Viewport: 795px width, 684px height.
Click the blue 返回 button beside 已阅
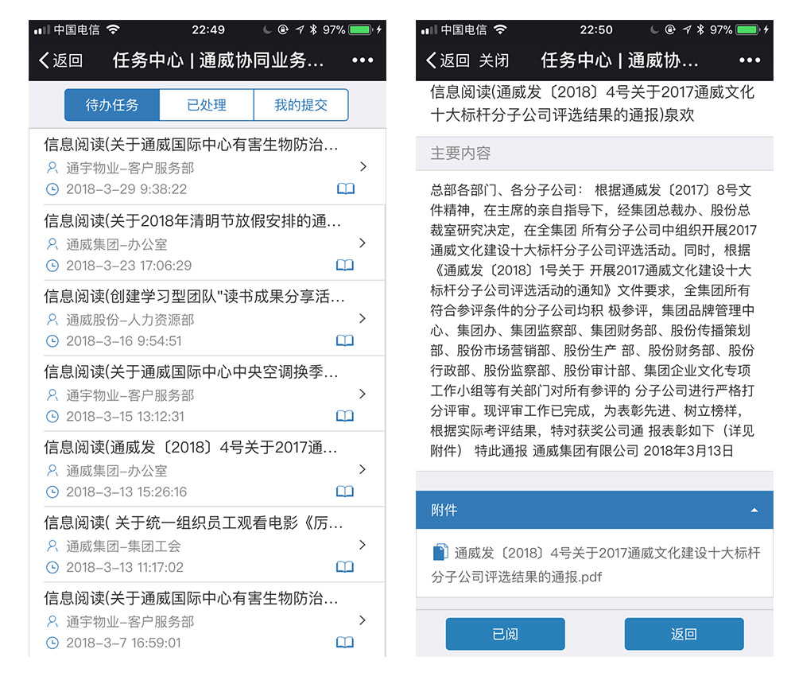tap(684, 634)
